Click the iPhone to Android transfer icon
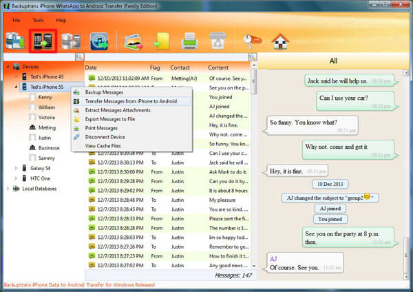Viewport: 413px width, 292px height. click(42, 42)
